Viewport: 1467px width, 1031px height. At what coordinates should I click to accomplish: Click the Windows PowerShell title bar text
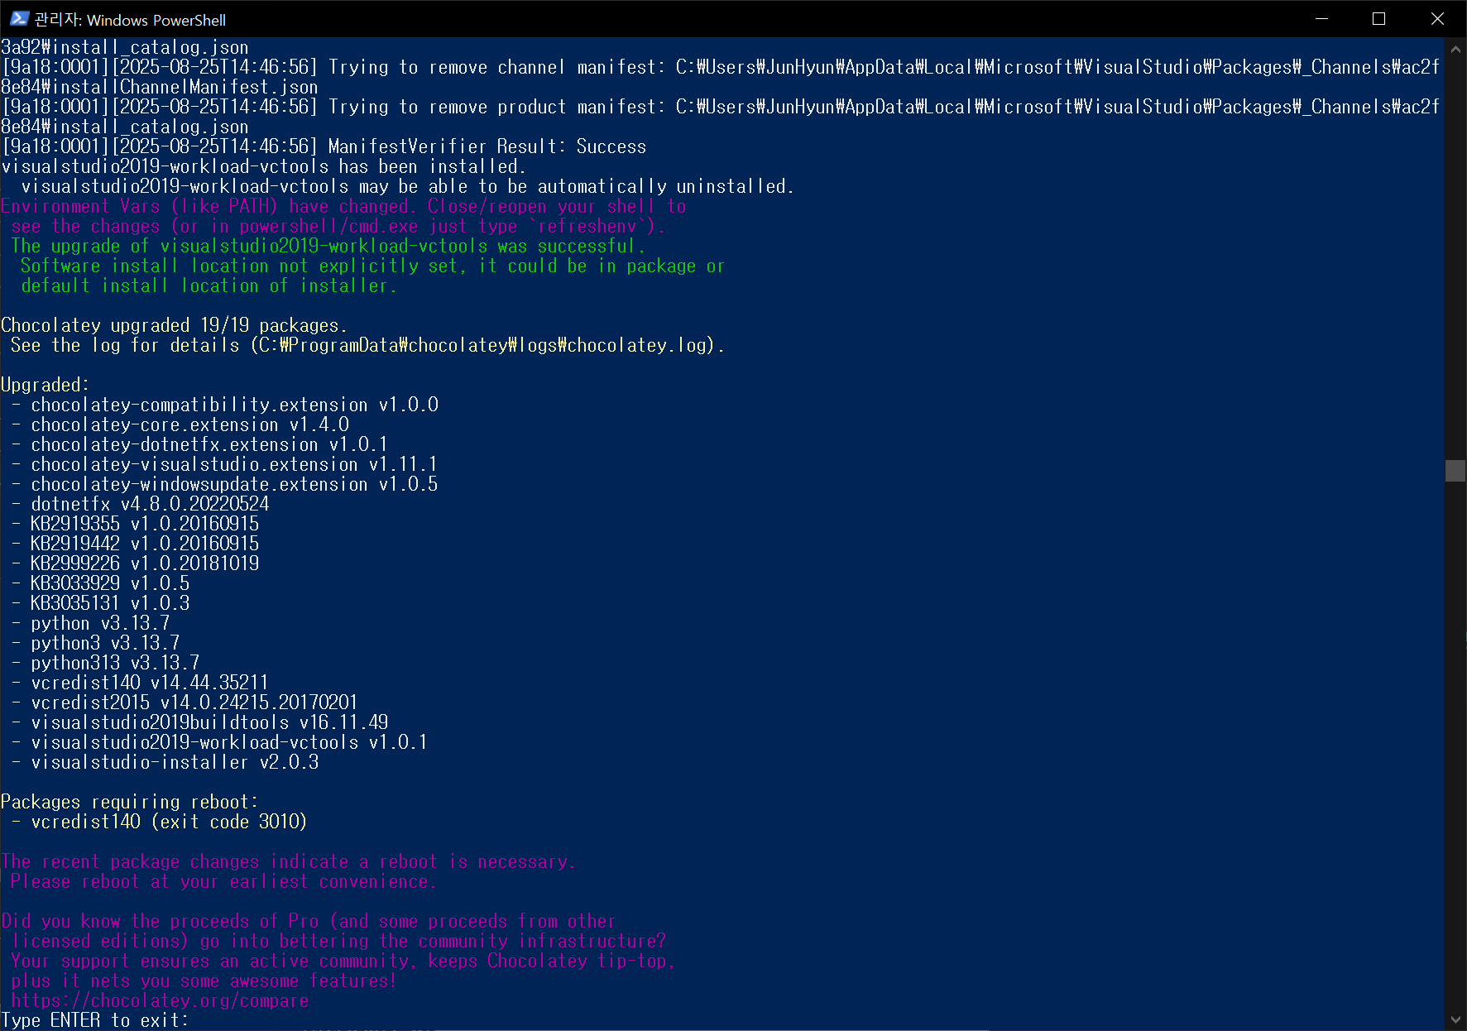point(130,19)
